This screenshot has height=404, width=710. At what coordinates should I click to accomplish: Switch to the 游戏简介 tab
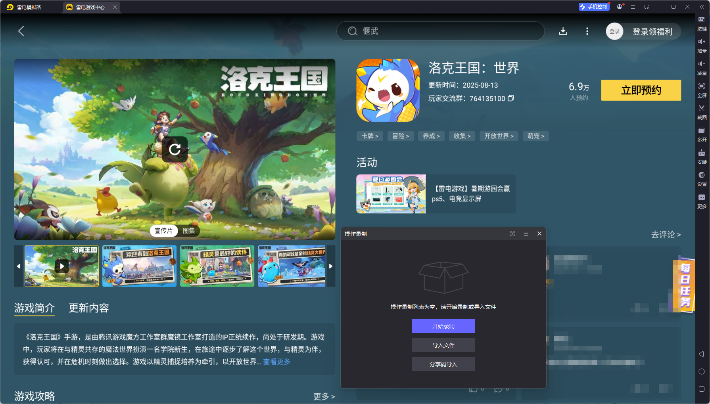(x=35, y=308)
